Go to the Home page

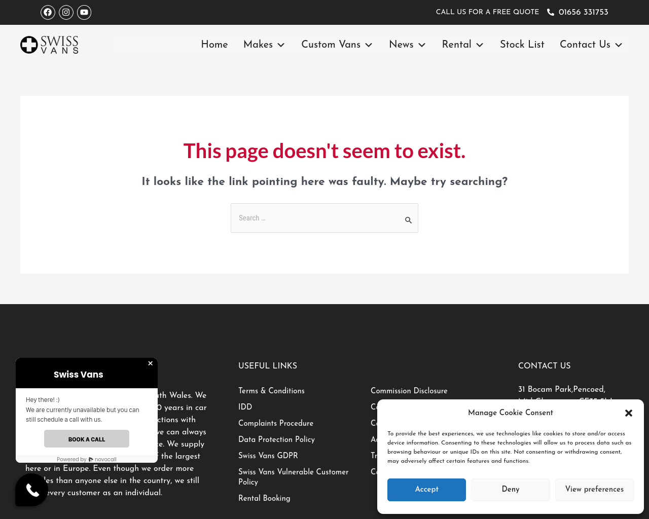pos(214,45)
